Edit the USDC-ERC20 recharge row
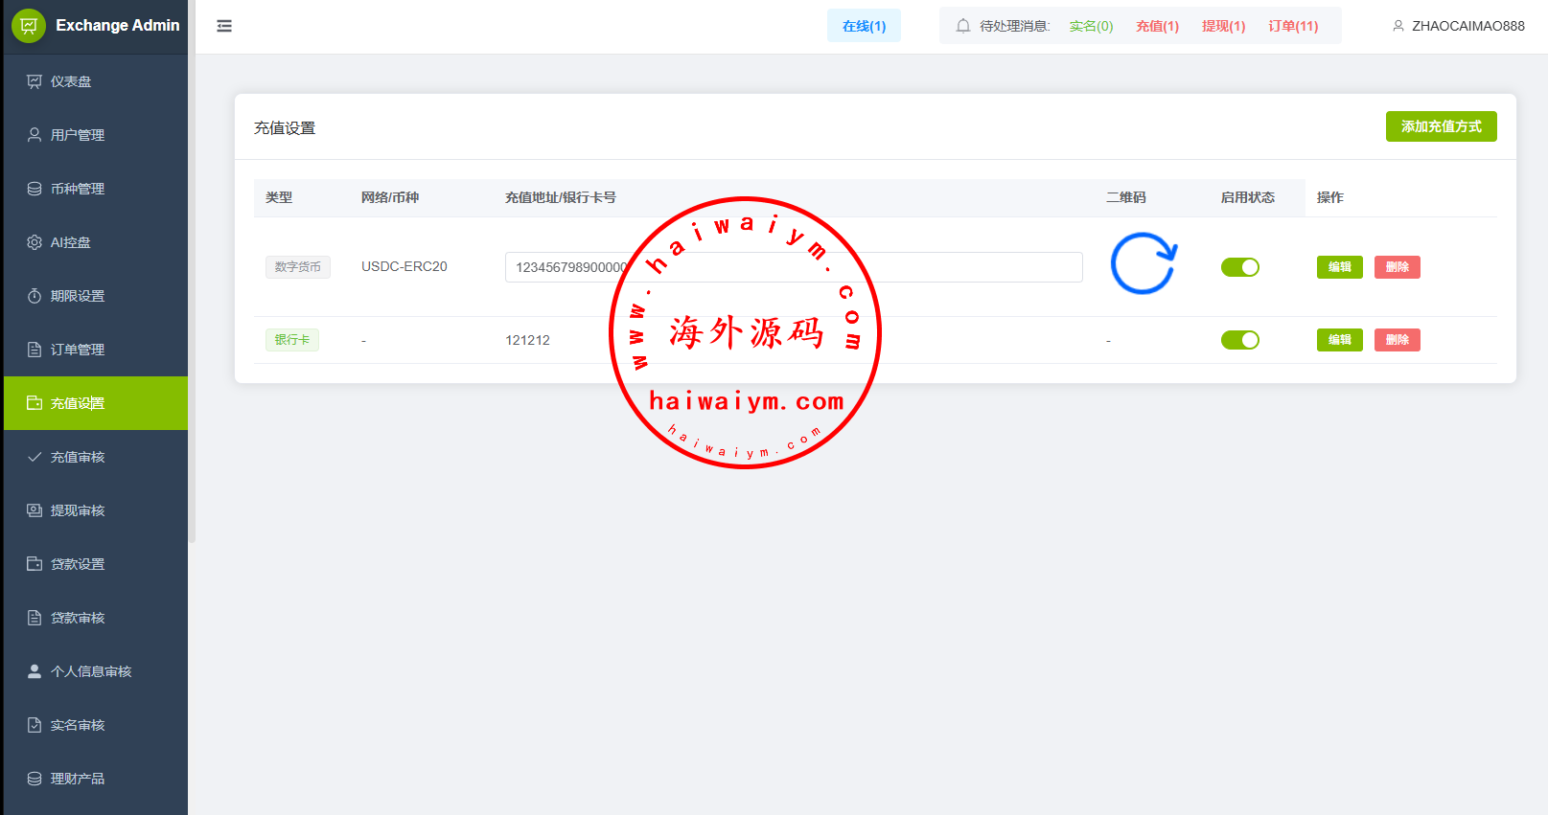The height and width of the screenshot is (815, 1548). point(1339,267)
